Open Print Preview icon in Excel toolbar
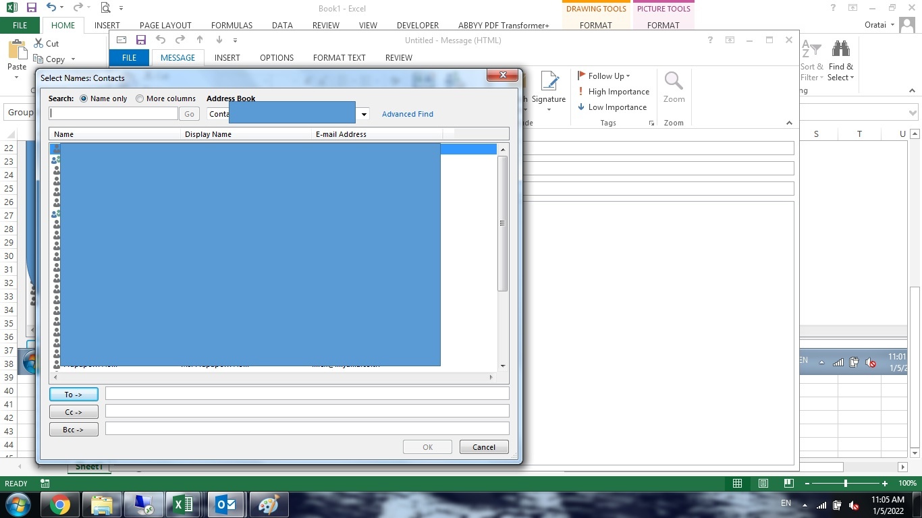 pos(105,8)
